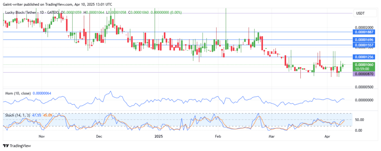Click the momentum value 0.00000064
The image size is (381, 151).
[42, 93]
